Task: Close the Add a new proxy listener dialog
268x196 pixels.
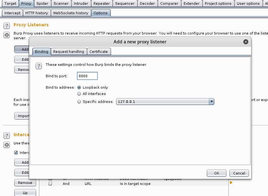Action: coord(245,42)
